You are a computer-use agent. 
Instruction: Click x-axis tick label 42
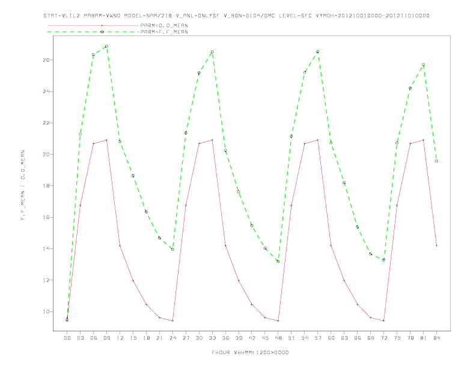tap(252, 338)
